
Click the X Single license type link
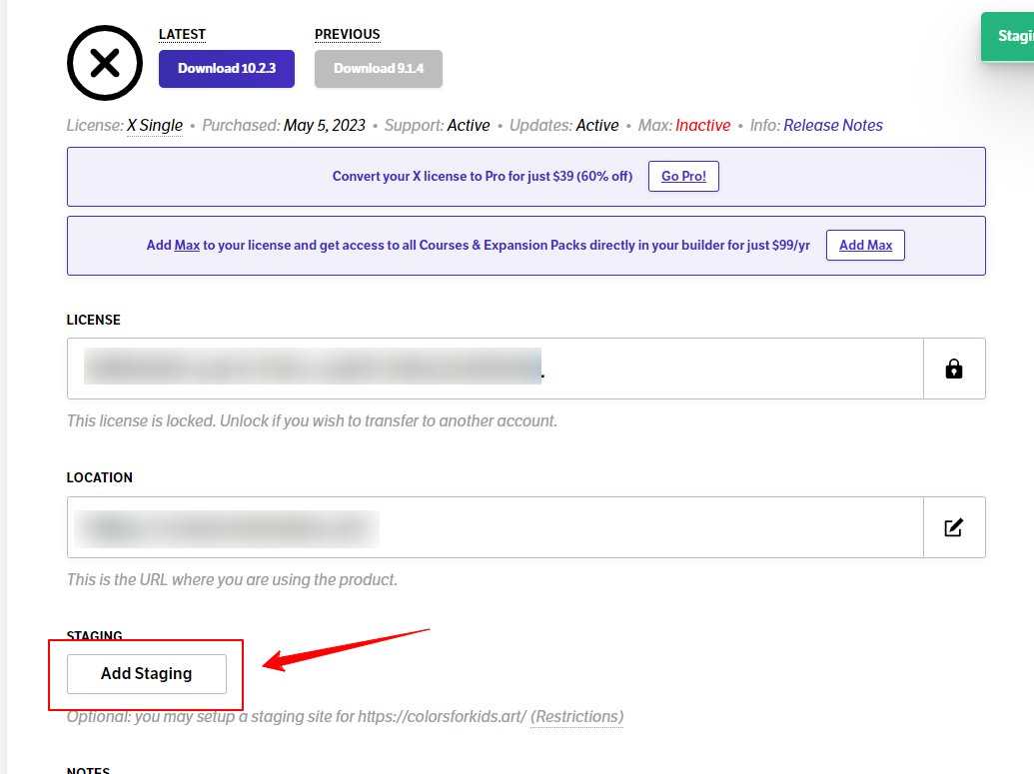click(x=155, y=126)
